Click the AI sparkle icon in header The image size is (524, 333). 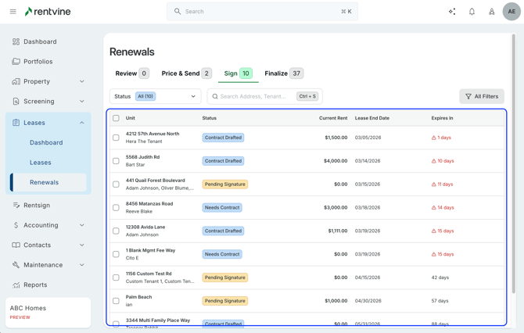tap(452, 12)
